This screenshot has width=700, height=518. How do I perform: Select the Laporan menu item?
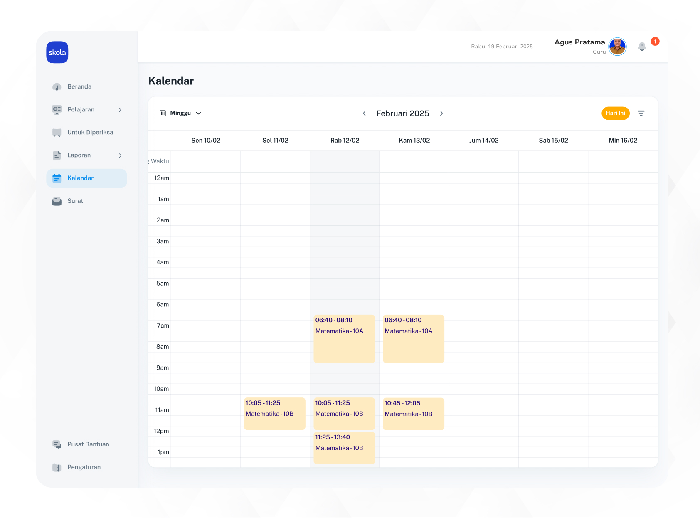point(79,155)
